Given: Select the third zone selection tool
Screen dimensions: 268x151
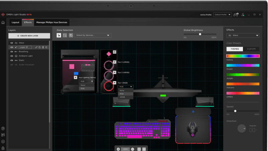Looking at the screenshot, I should tap(71, 35).
